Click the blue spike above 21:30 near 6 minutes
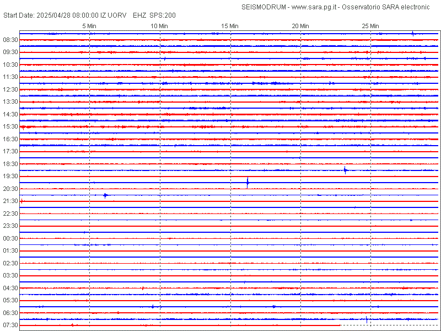The width and height of the screenshot is (441, 331). pyautogui.click(x=105, y=195)
